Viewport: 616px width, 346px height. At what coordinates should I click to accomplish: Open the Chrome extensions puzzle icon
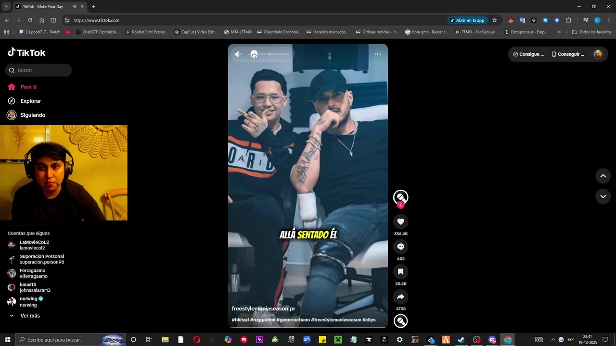click(568, 20)
